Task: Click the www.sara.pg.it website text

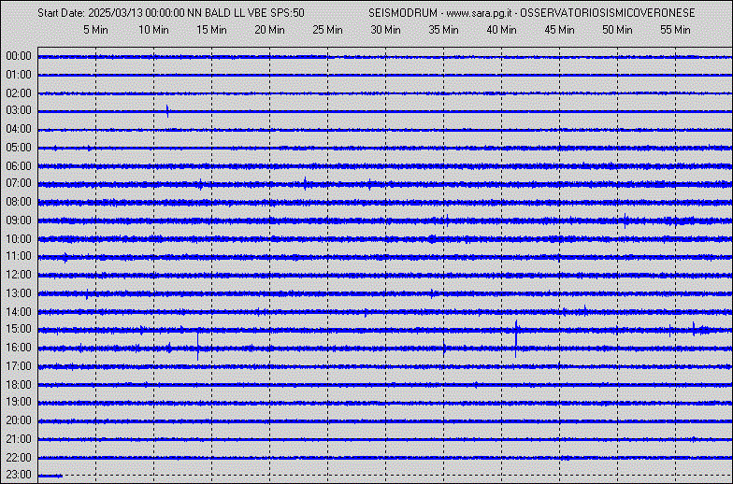Action: point(479,13)
